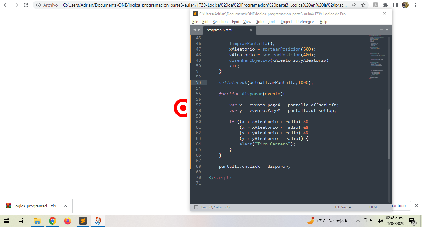
Task: Open Snipping tool on taskbar
Action: point(98,221)
